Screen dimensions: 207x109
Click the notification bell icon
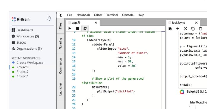pos(49,19)
